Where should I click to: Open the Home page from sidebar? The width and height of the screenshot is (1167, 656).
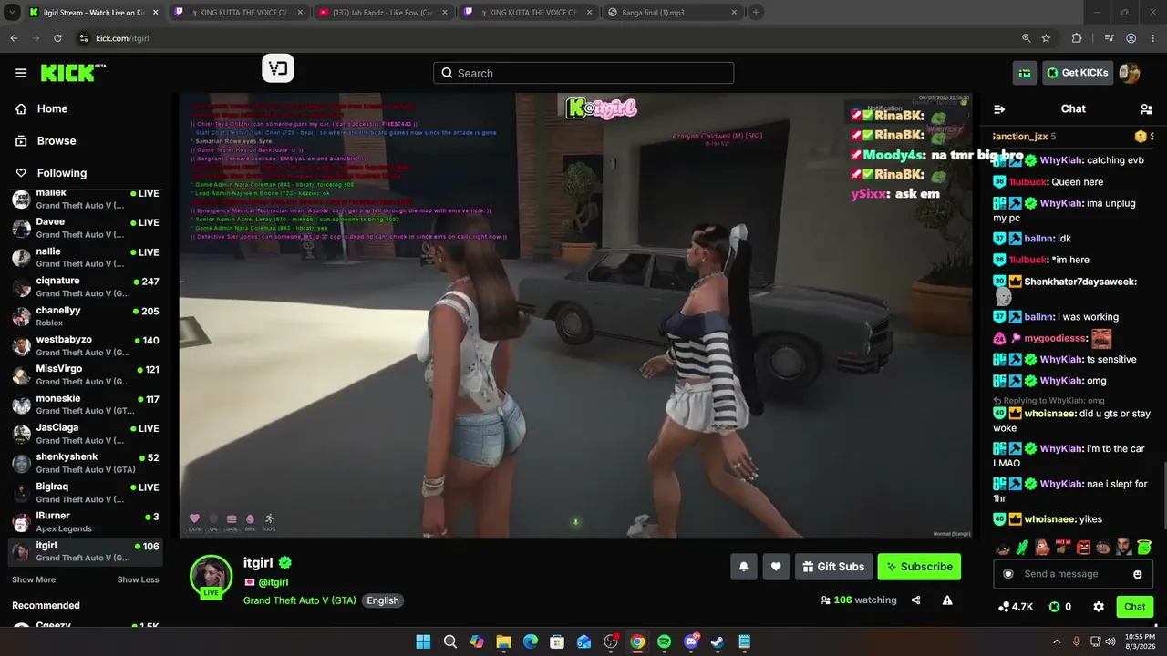point(52,108)
